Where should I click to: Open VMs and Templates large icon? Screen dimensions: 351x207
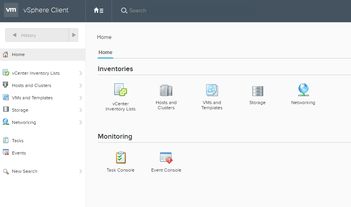point(212,90)
